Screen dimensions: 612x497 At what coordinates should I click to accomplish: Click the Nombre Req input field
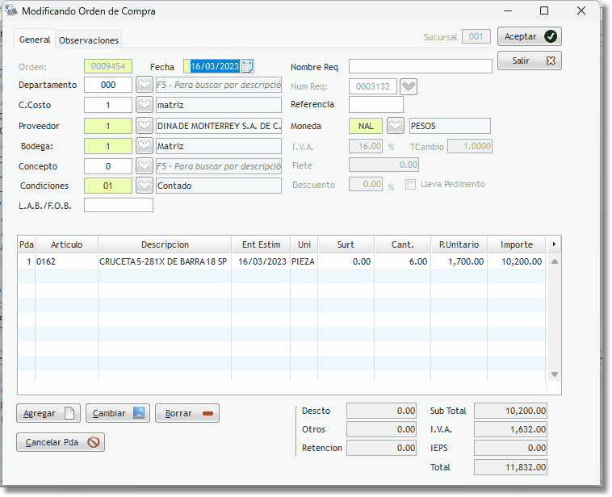420,66
